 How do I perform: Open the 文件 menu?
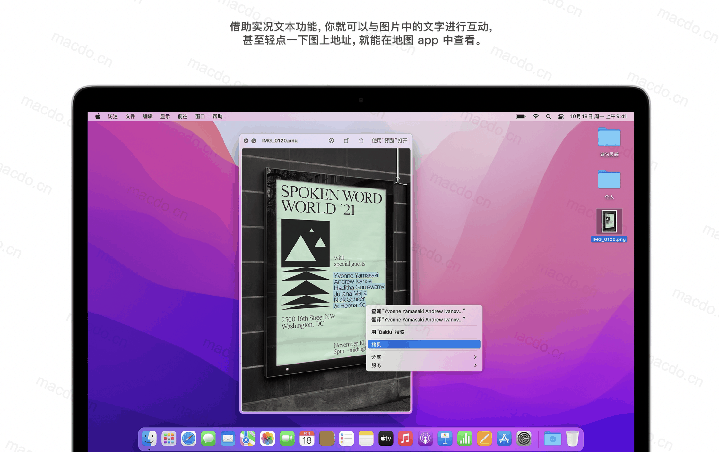(130, 116)
